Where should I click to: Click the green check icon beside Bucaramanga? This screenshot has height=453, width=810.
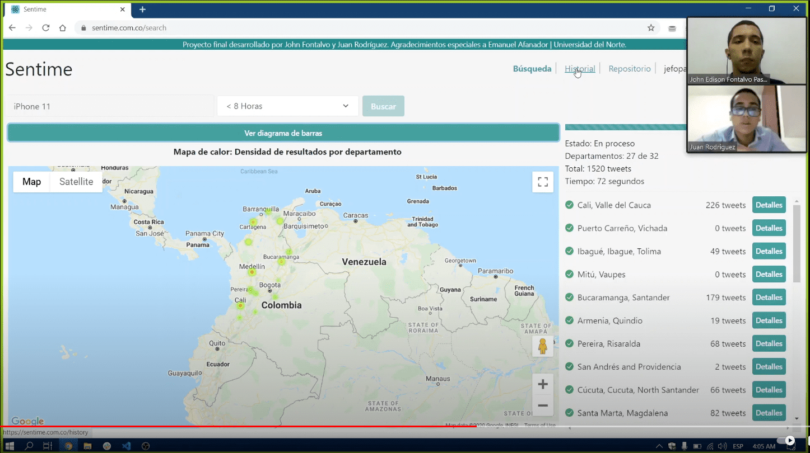(x=569, y=298)
